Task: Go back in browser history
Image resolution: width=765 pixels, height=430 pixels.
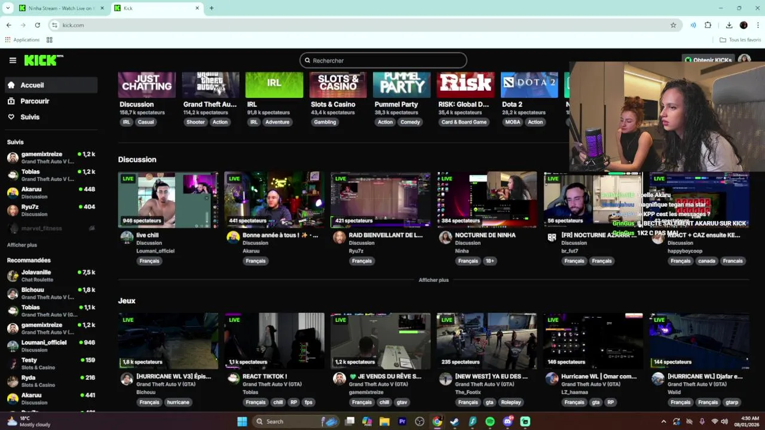Action: (x=8, y=25)
